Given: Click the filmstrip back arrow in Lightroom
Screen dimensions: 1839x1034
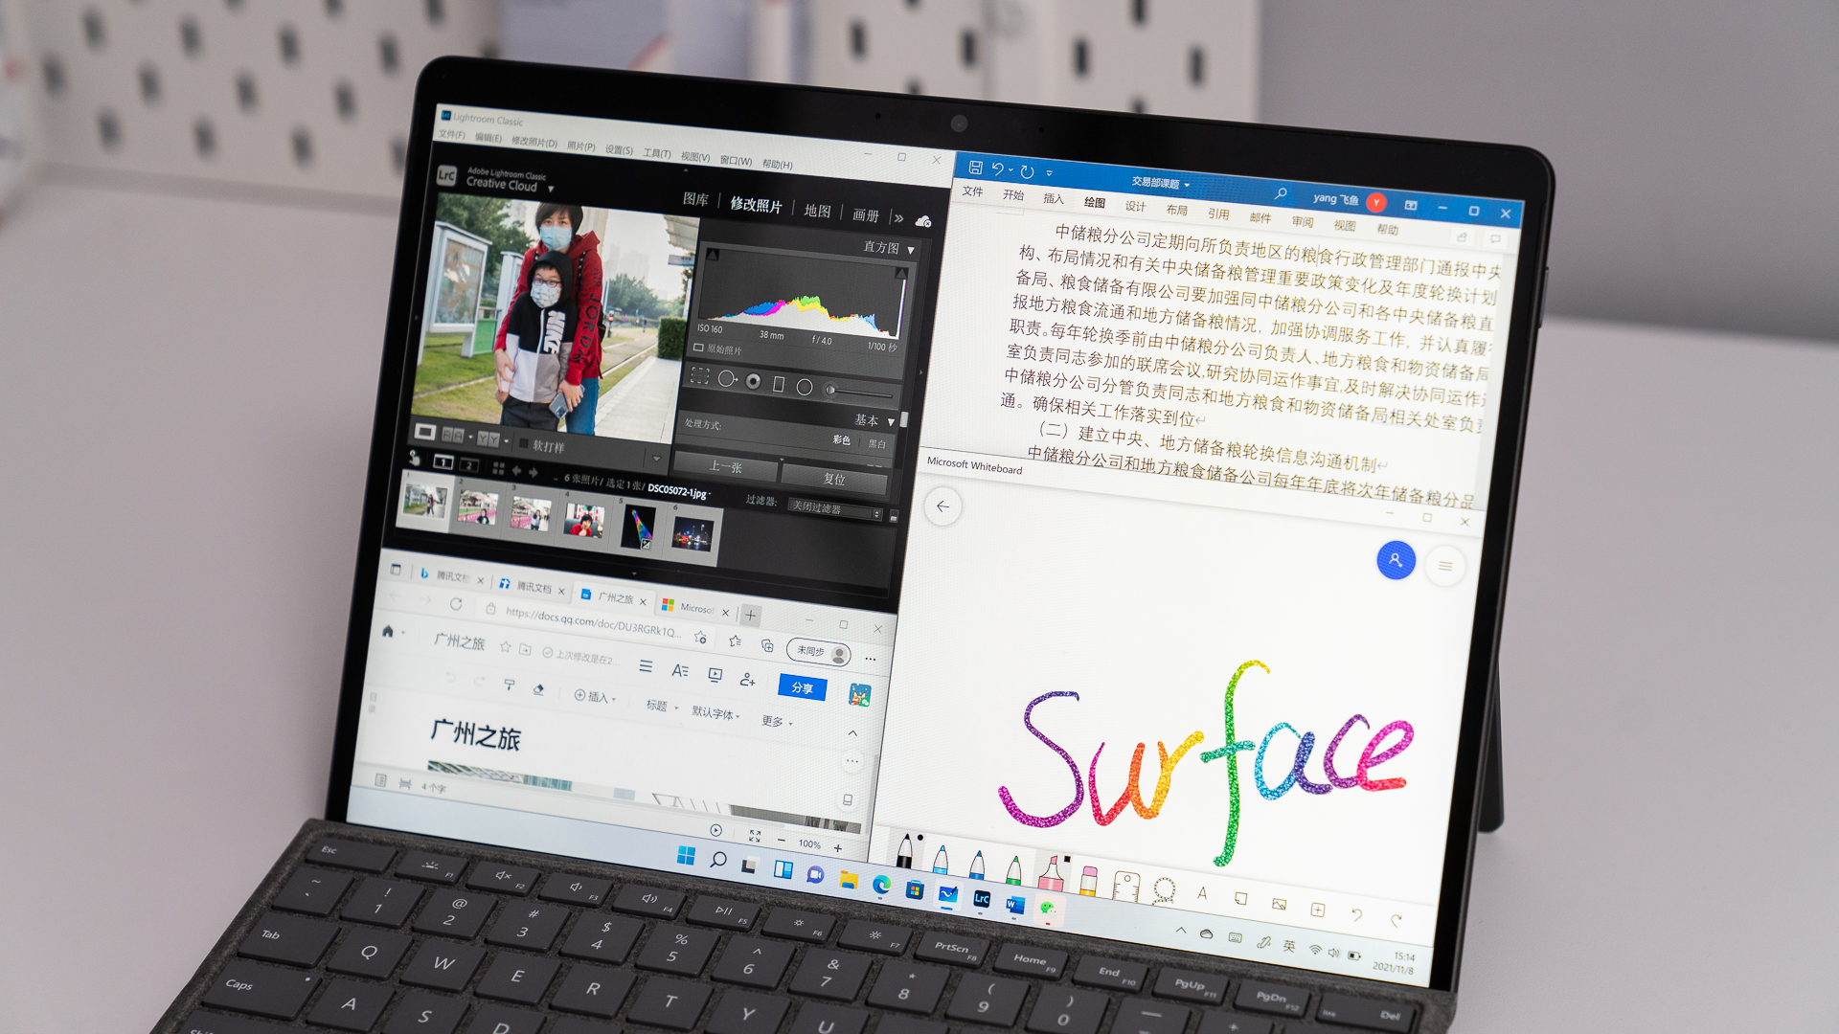Looking at the screenshot, I should coord(516,470).
